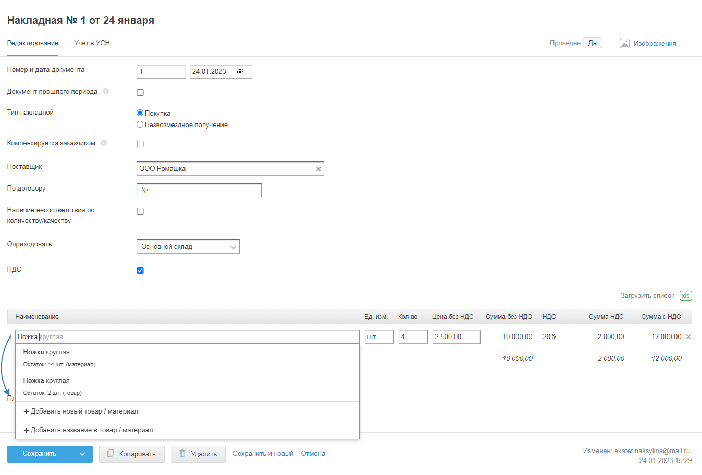Screen dimensions: 702x475
Task: Open the Сохранить button dropdown arrow
Action: (x=82, y=454)
